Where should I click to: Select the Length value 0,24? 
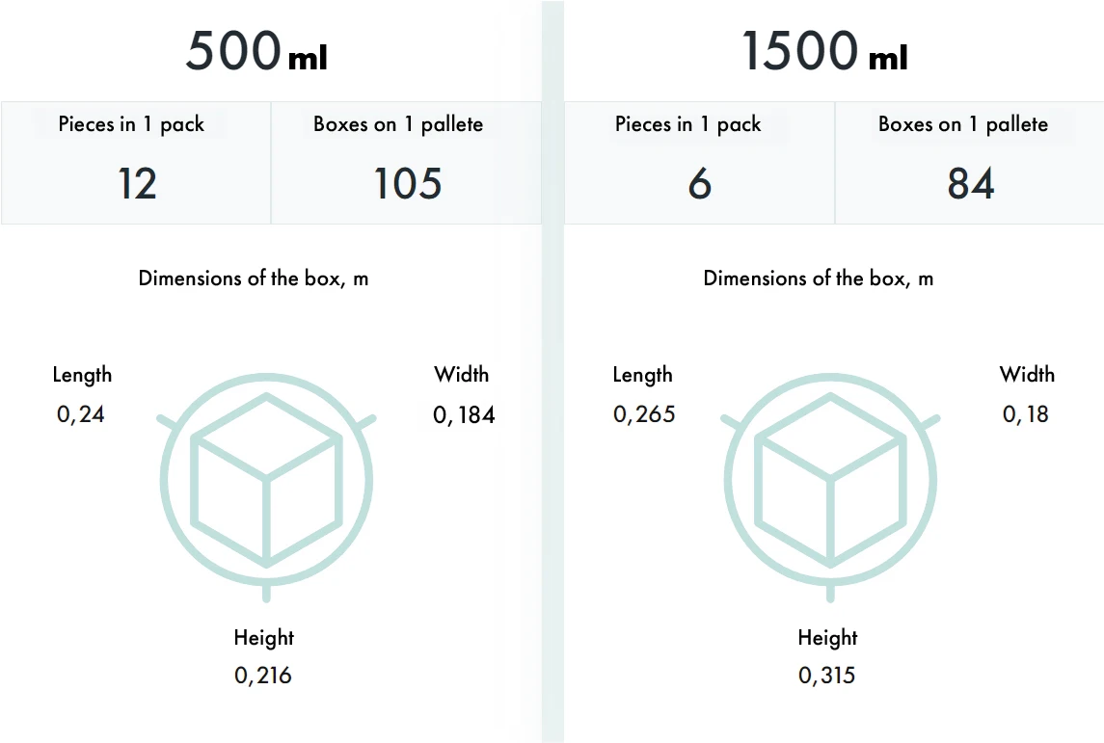pos(81,414)
